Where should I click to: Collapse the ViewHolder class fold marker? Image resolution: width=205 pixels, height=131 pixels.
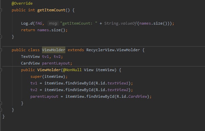coord(1,50)
